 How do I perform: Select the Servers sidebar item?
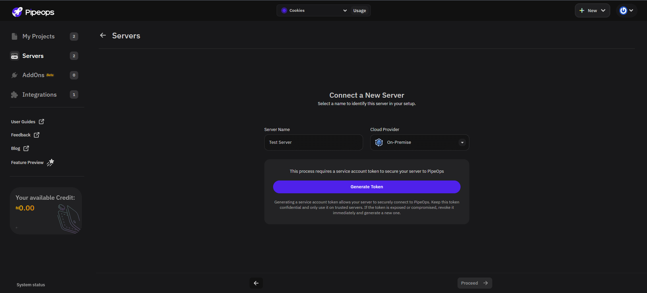click(x=33, y=56)
